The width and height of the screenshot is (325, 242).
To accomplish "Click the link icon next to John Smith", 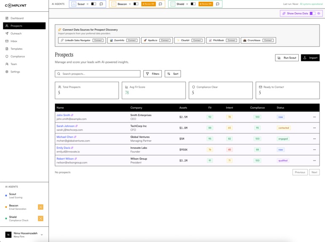I will click(x=72, y=115).
